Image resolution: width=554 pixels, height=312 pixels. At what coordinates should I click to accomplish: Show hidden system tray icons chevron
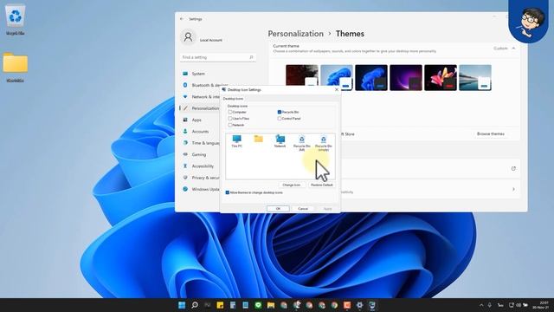481,305
